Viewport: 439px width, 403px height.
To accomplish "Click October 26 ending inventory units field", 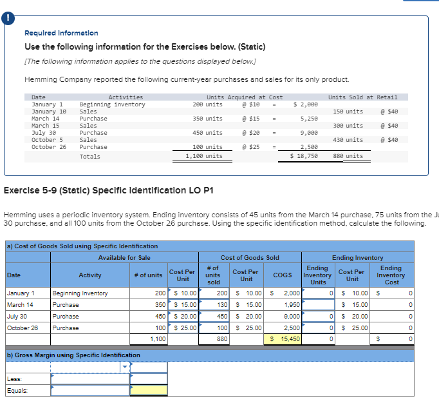I will (x=319, y=328).
